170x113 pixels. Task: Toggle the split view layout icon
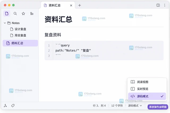[158, 5]
